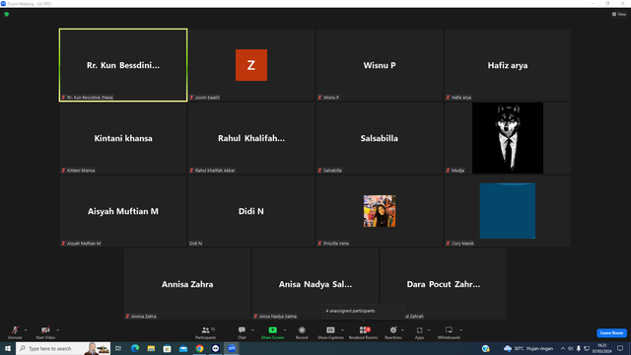Screen dimensions: 631x355
Task: Click the TeamViewer icon in the taskbar
Action: coord(216,348)
